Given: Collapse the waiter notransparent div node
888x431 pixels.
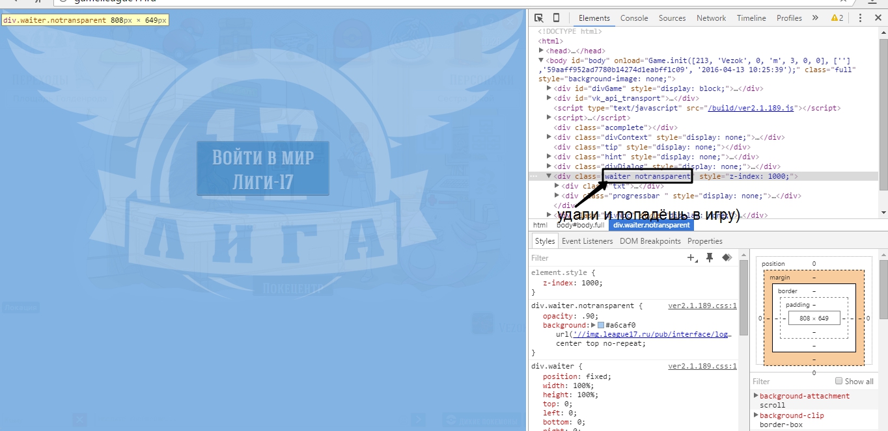Looking at the screenshot, I should pos(549,176).
